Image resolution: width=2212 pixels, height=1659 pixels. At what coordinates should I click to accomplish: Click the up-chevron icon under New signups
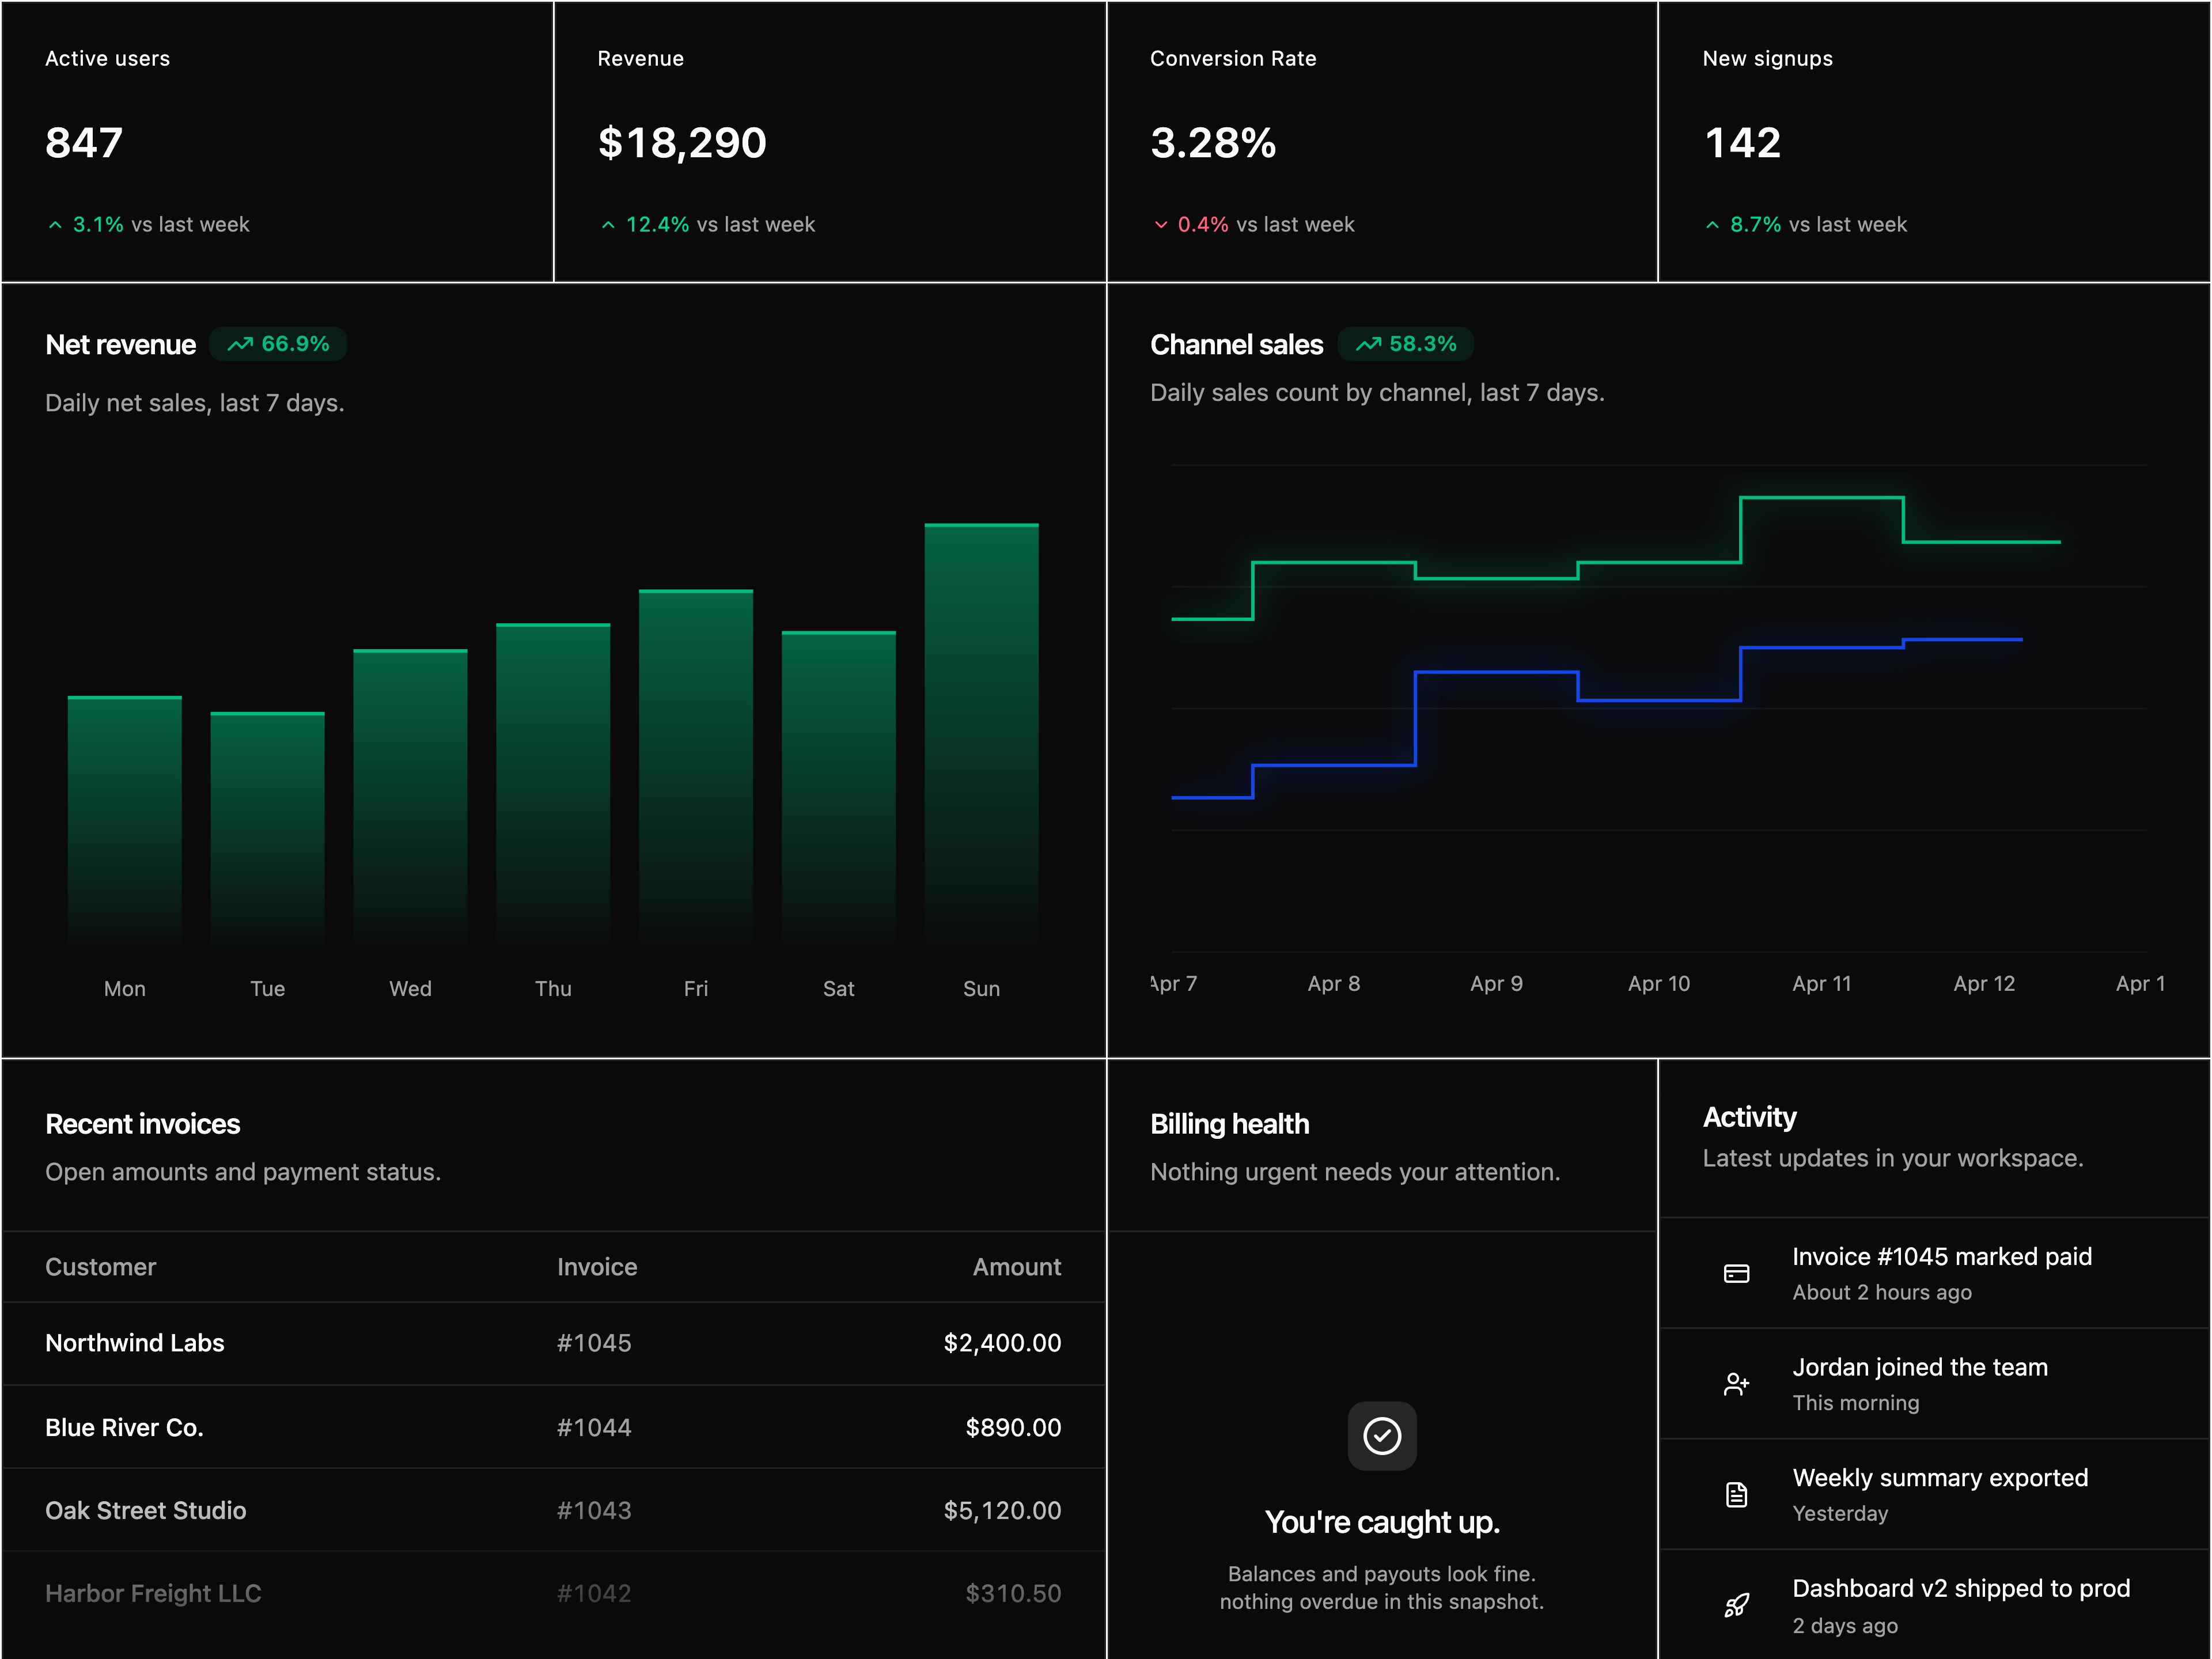tap(1713, 225)
